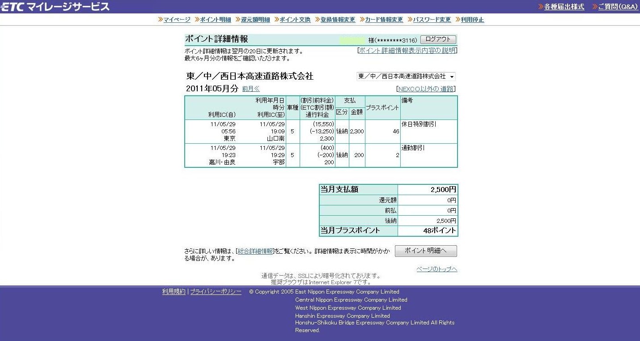640x341 pixels.
Task: Go to パスワード変更 page
Action: click(432, 20)
